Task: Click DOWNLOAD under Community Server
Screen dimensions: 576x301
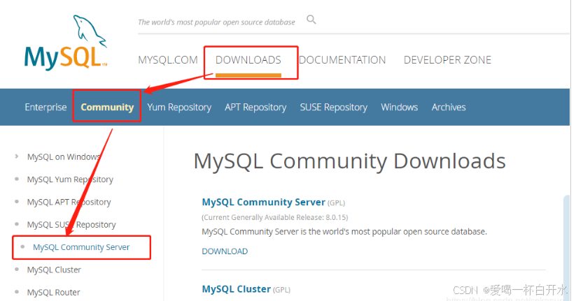Action: pos(225,251)
